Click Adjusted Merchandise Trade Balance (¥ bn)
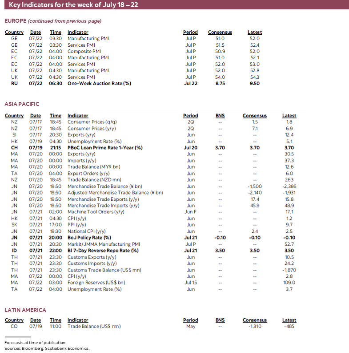 (x=115, y=193)
